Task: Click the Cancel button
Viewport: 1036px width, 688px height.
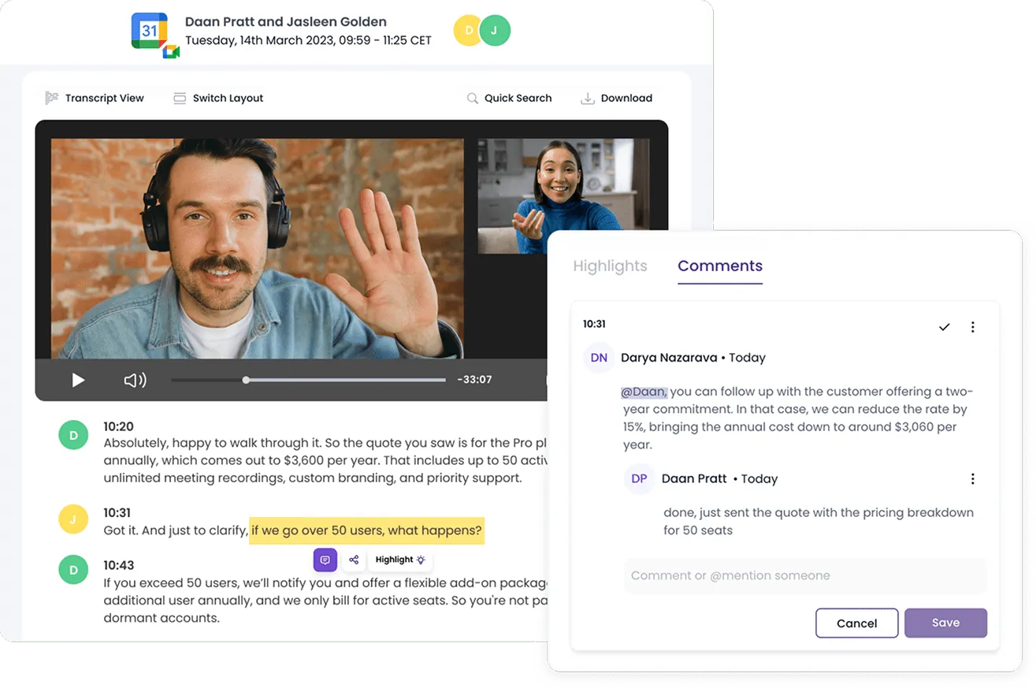Action: click(857, 623)
